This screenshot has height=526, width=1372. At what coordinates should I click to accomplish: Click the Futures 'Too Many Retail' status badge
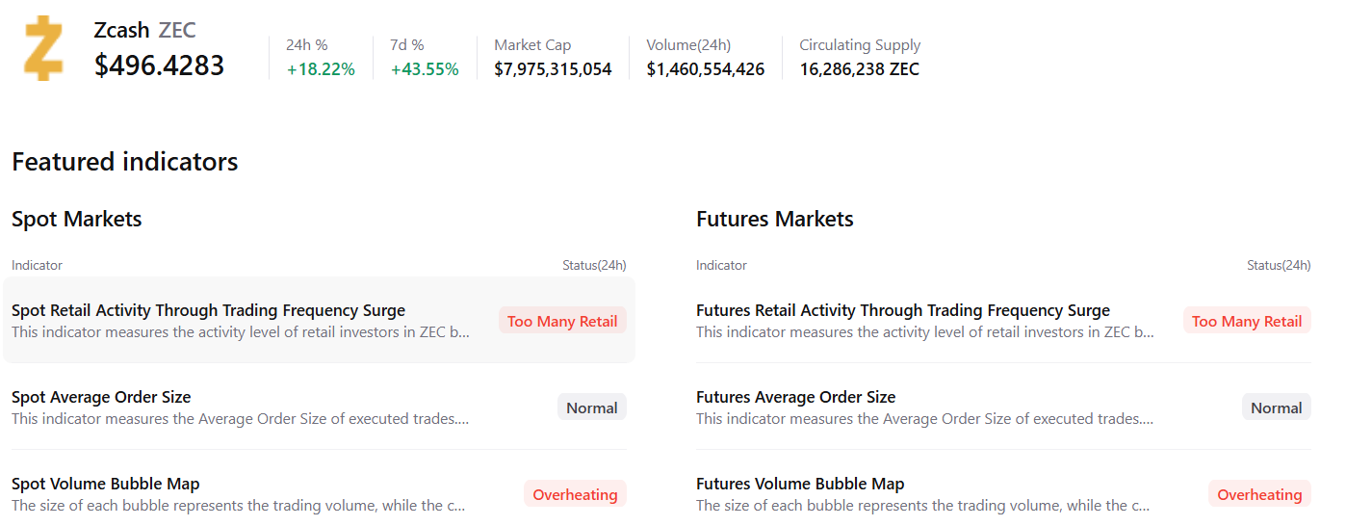(1247, 322)
